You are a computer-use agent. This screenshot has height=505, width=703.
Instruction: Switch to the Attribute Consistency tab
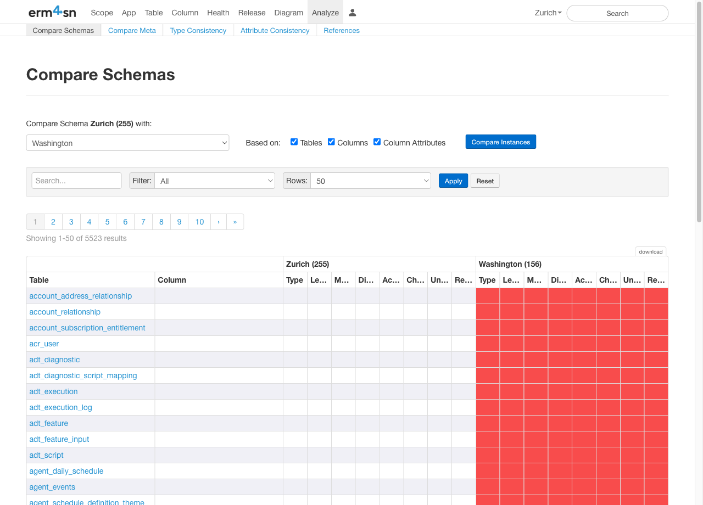click(275, 30)
